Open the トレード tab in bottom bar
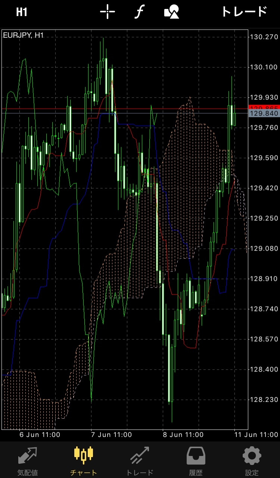This screenshot has height=478, width=280. (x=140, y=461)
